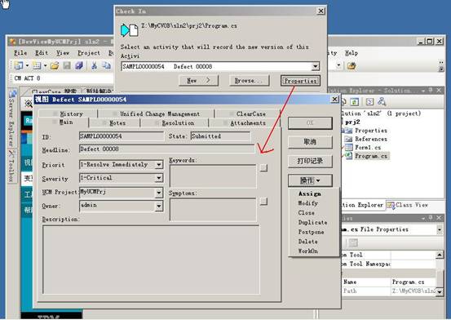This screenshot has height=320, width=451.
Task: Click the Open File folder toolbar icon
Action: [x=55, y=65]
